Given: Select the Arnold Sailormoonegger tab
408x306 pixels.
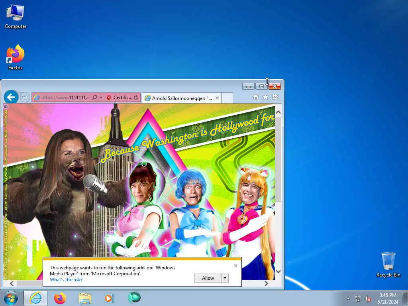Looking at the screenshot, I should (182, 98).
